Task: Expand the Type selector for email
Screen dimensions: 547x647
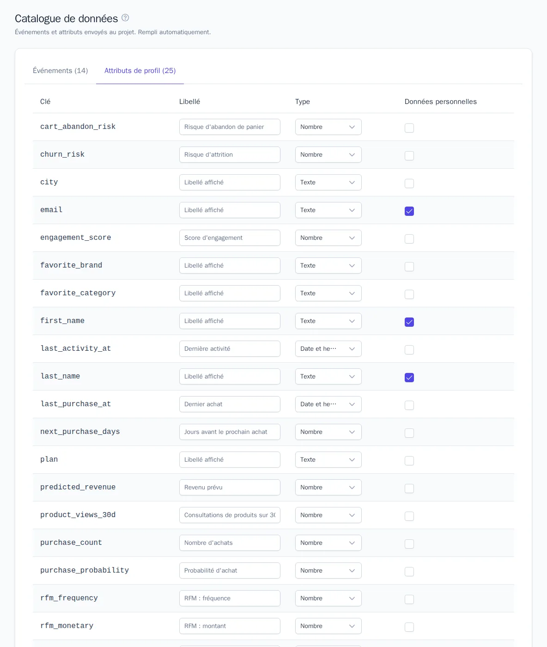Action: pyautogui.click(x=328, y=210)
